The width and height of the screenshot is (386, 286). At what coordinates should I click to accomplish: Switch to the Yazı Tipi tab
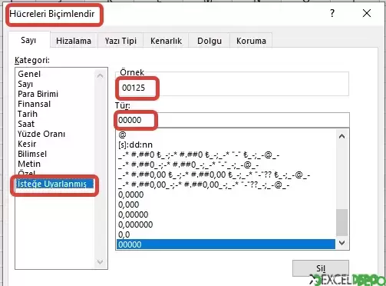pyautogui.click(x=120, y=41)
